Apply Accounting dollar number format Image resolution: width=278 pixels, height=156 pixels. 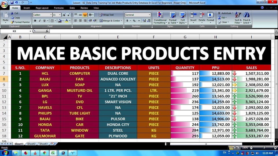point(127,21)
